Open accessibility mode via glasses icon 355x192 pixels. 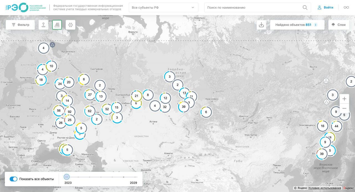[346, 7]
